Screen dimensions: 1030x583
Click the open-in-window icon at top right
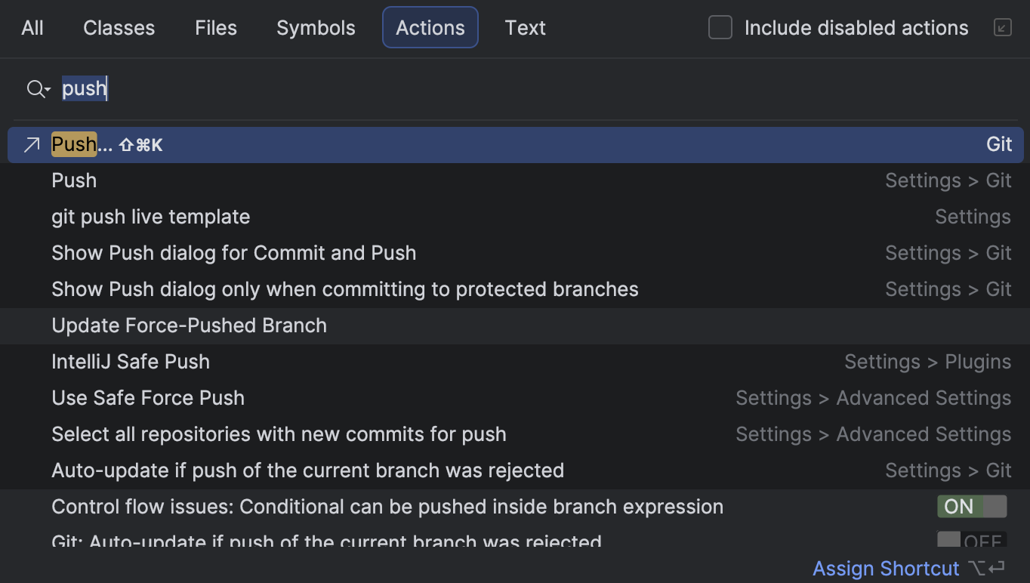click(x=1002, y=27)
